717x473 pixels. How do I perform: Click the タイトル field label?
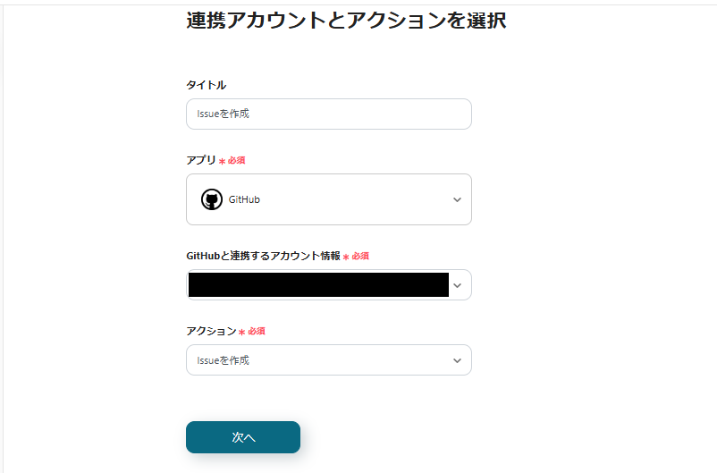click(x=206, y=85)
